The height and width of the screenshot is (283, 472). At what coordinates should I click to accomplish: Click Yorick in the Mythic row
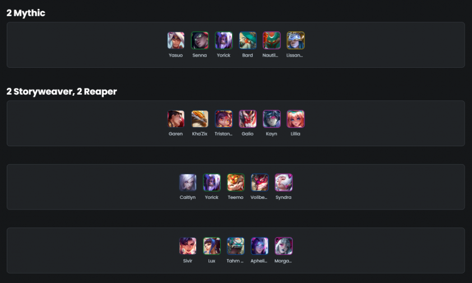tap(224, 40)
